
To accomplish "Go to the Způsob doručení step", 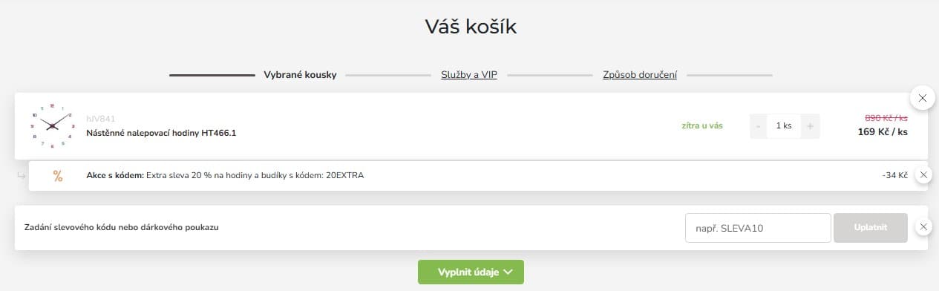I will point(640,75).
